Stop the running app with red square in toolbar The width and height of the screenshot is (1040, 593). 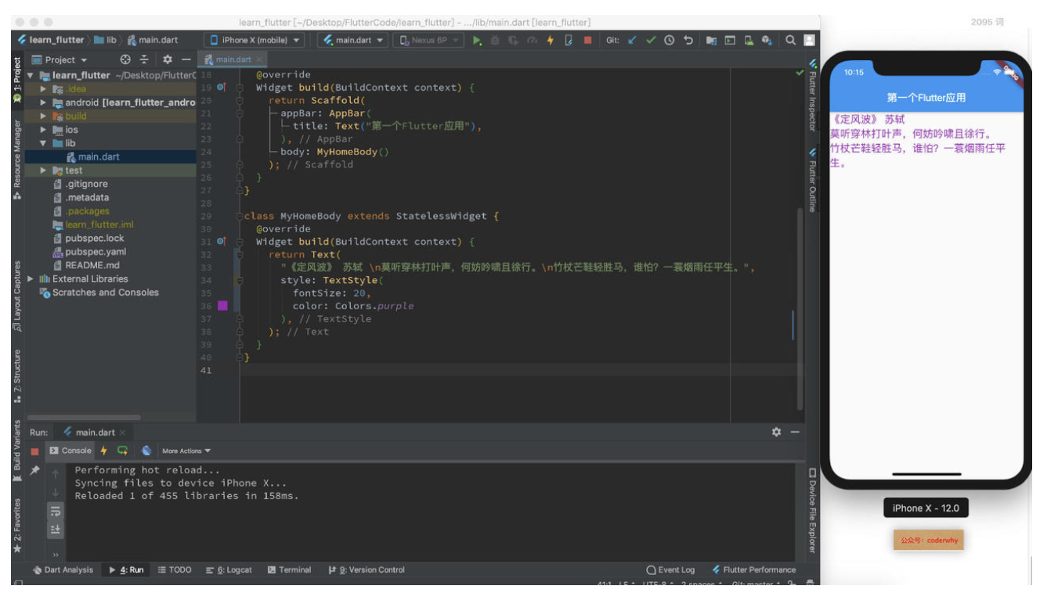point(587,40)
